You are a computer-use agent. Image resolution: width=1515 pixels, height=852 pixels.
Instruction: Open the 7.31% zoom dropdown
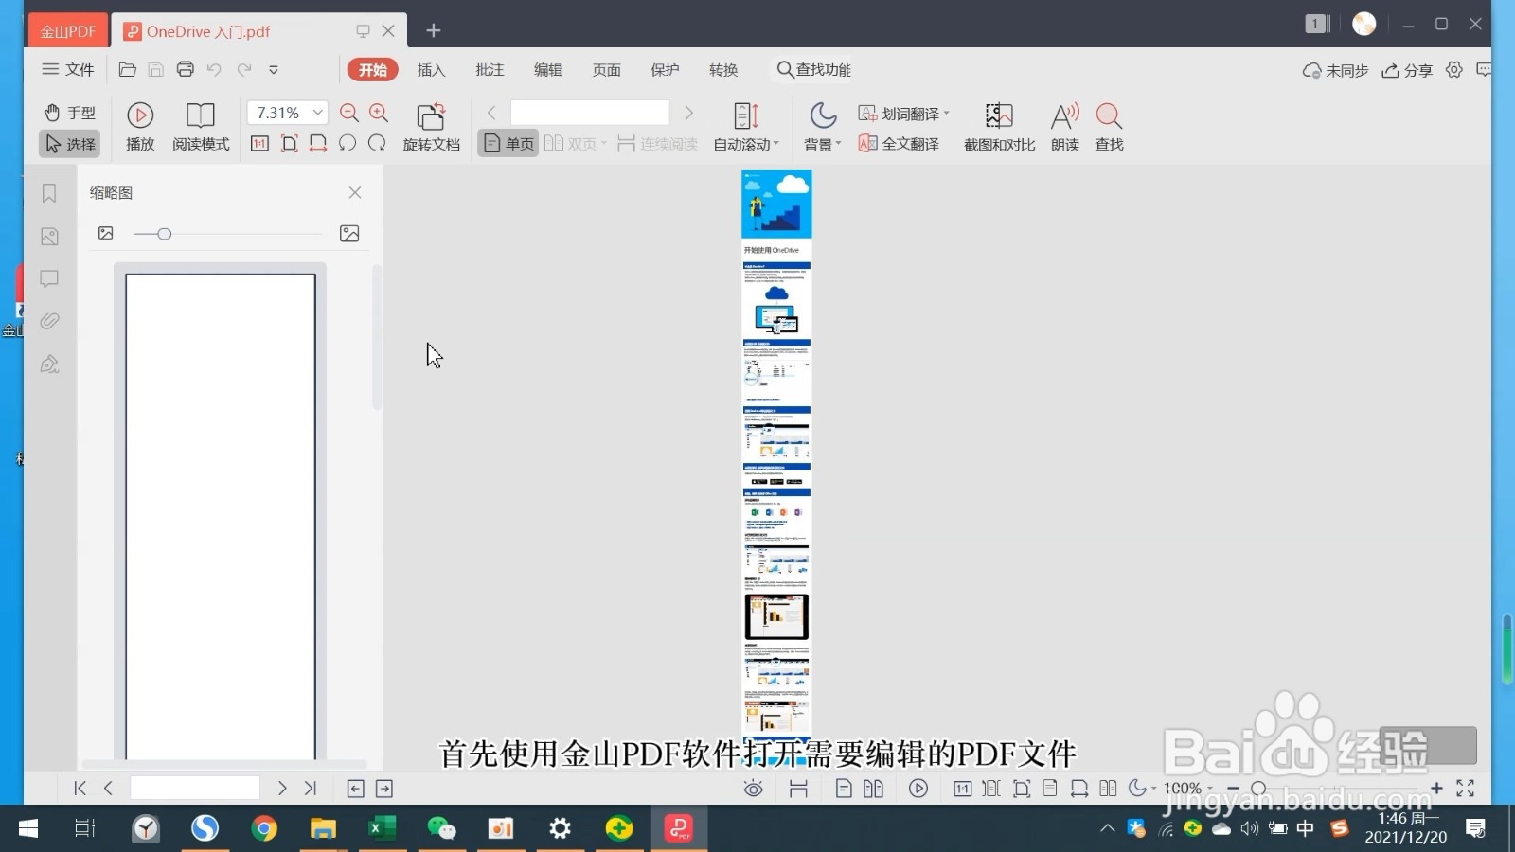(x=318, y=113)
